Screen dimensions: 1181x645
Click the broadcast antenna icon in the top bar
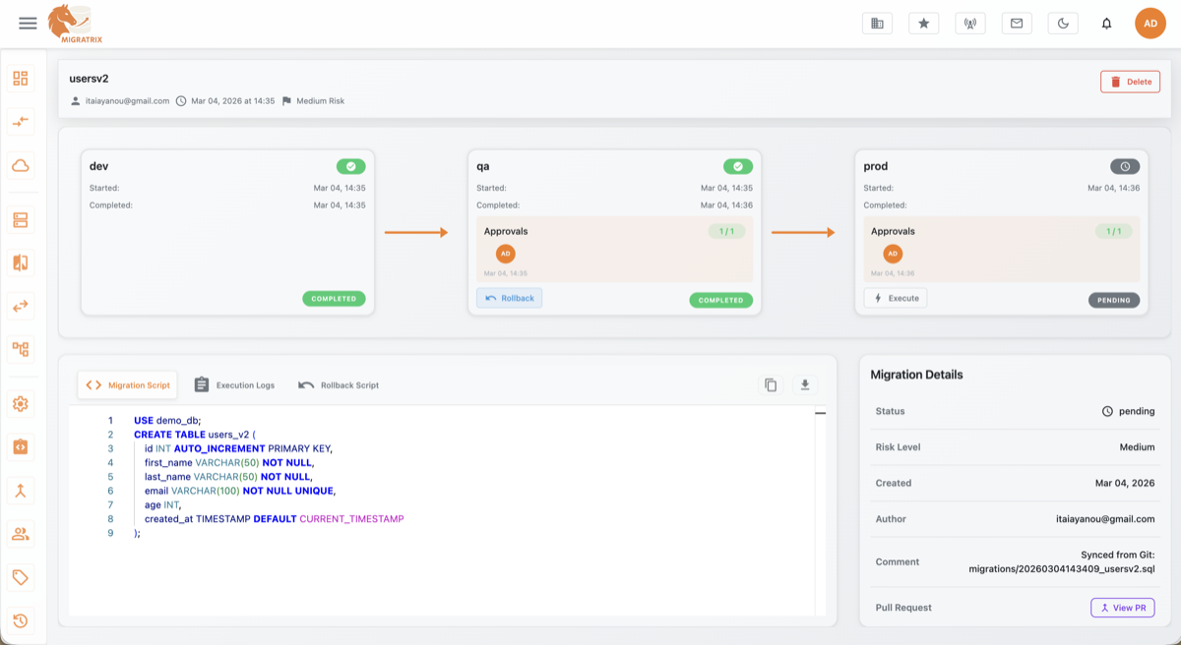(969, 23)
